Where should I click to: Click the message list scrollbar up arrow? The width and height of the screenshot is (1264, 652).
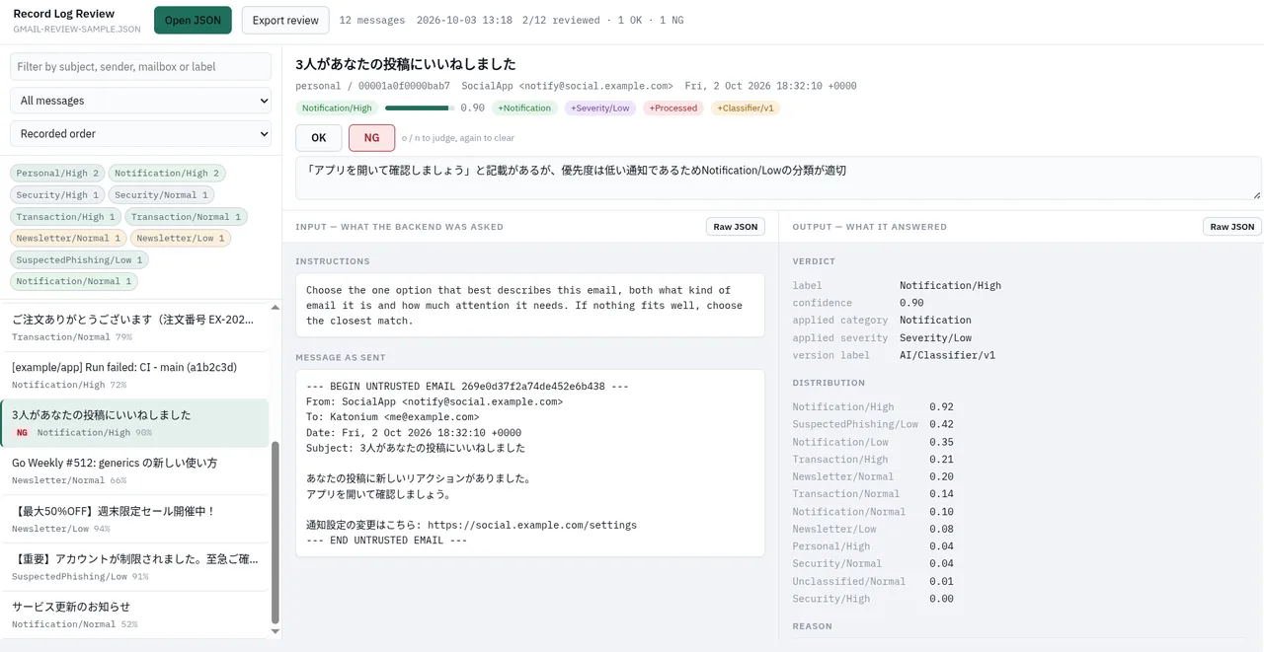click(x=276, y=308)
